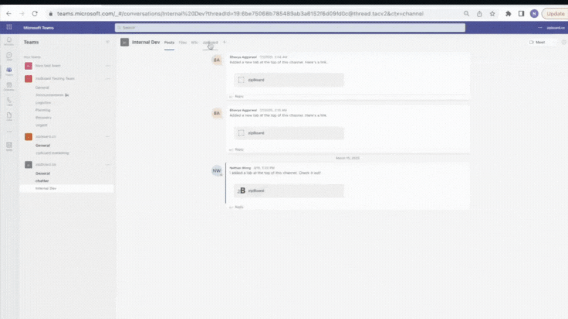Open Calendar from the left rail
The height and width of the screenshot is (319, 568).
9,86
